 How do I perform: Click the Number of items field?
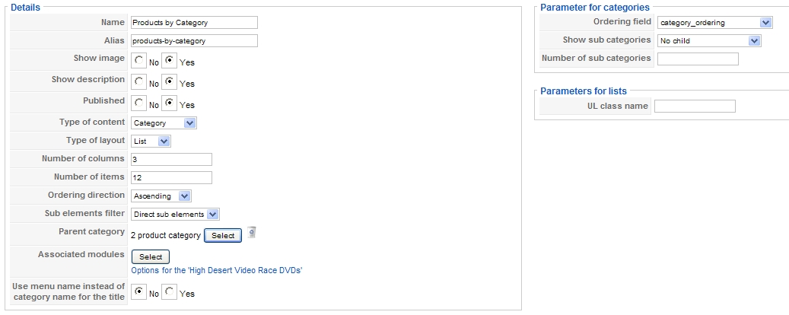[x=171, y=177]
